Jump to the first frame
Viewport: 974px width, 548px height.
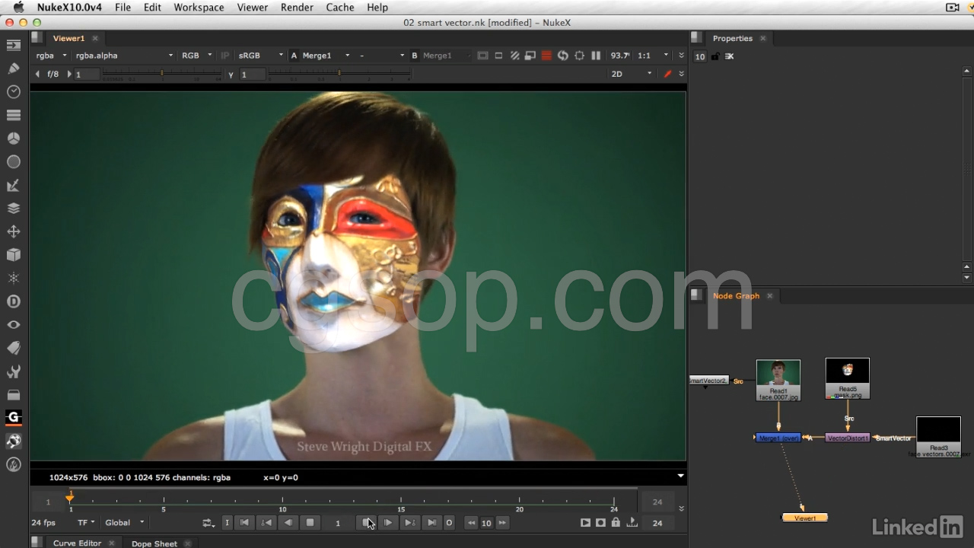(x=244, y=523)
